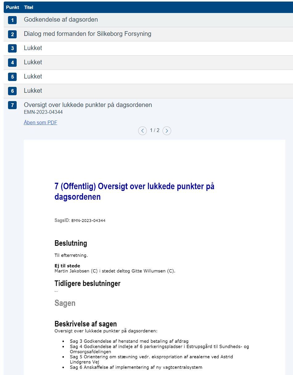Click the number 6 agenda badge
This screenshot has height=375, width=293.
(x=12, y=91)
